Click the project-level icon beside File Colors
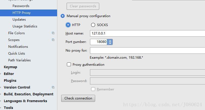Viewport: 205px width, 110px height. pyautogui.click(x=53, y=33)
